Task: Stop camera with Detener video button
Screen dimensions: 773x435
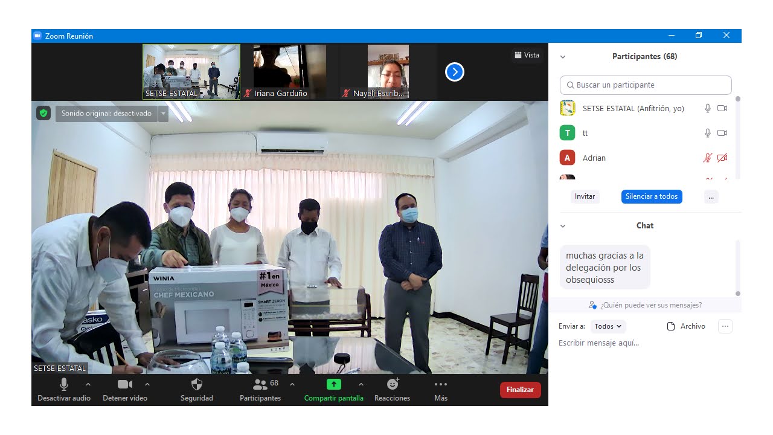Action: pos(125,385)
